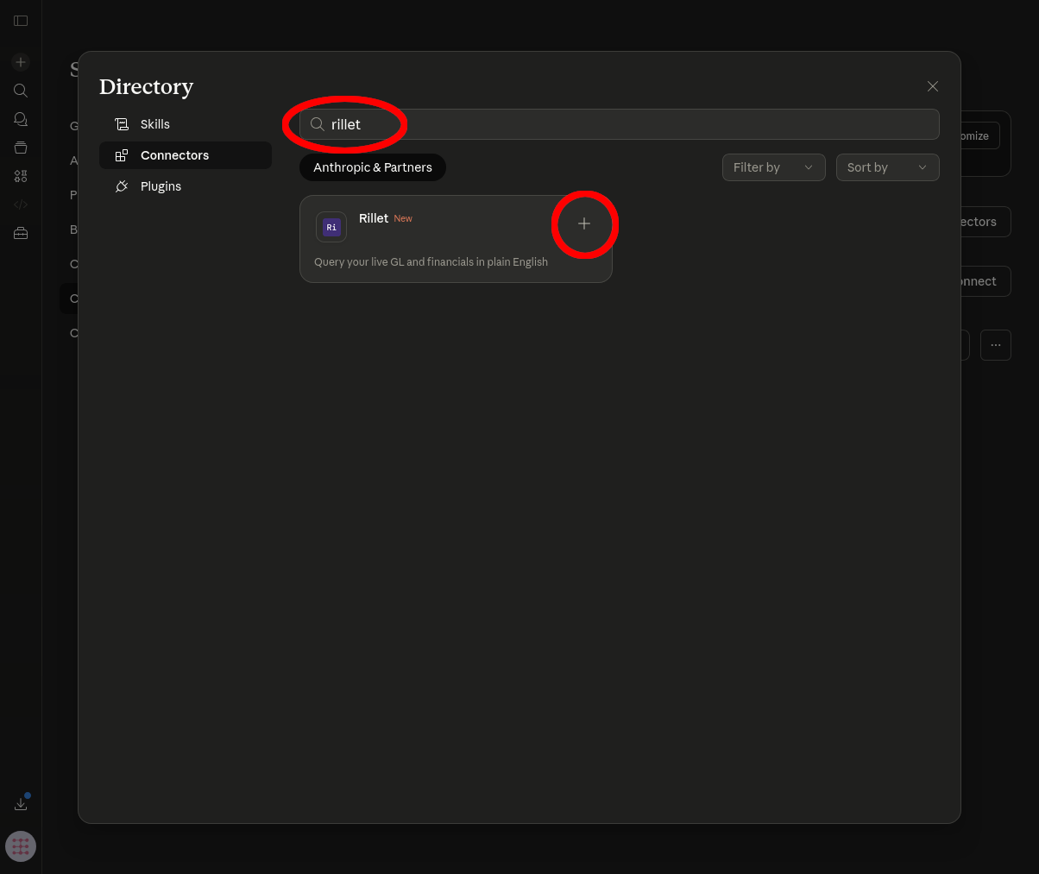The height and width of the screenshot is (874, 1039).
Task: Start a new chat with the plus icon
Action: click(x=21, y=62)
